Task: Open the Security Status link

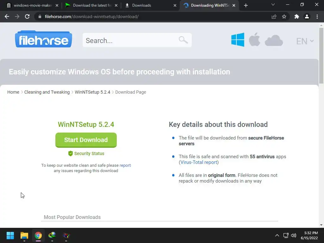Action: [x=86, y=153]
